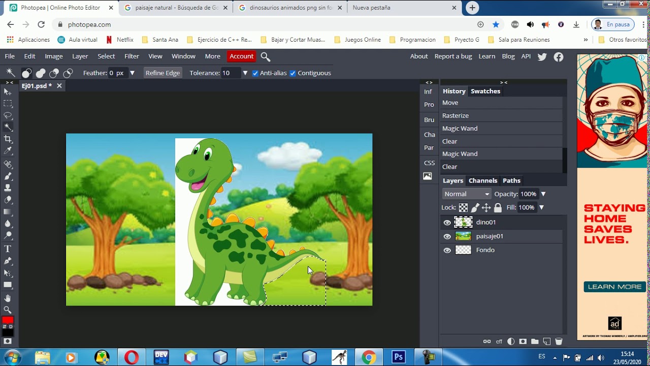650x366 pixels.
Task: Add a raster mask to layer
Action: point(523,342)
